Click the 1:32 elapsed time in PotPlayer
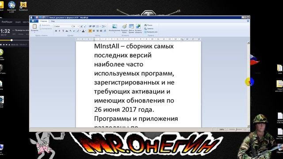The image size is (283, 159). pos(5,31)
